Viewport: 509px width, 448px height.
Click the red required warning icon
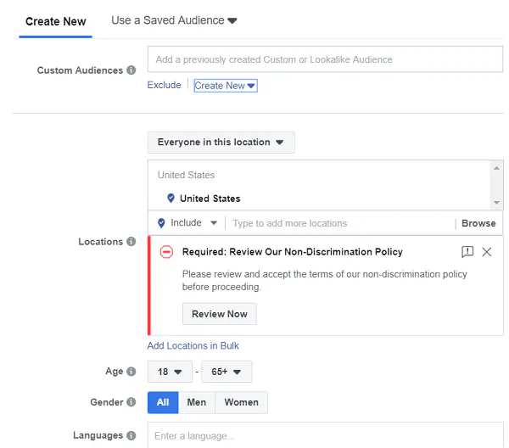(x=166, y=252)
